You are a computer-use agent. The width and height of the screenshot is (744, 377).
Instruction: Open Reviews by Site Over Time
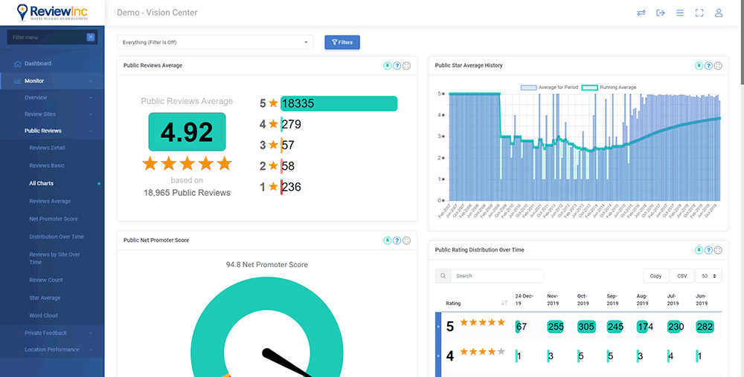(x=54, y=258)
